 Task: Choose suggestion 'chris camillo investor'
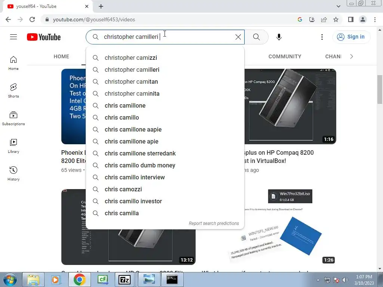click(x=165, y=201)
